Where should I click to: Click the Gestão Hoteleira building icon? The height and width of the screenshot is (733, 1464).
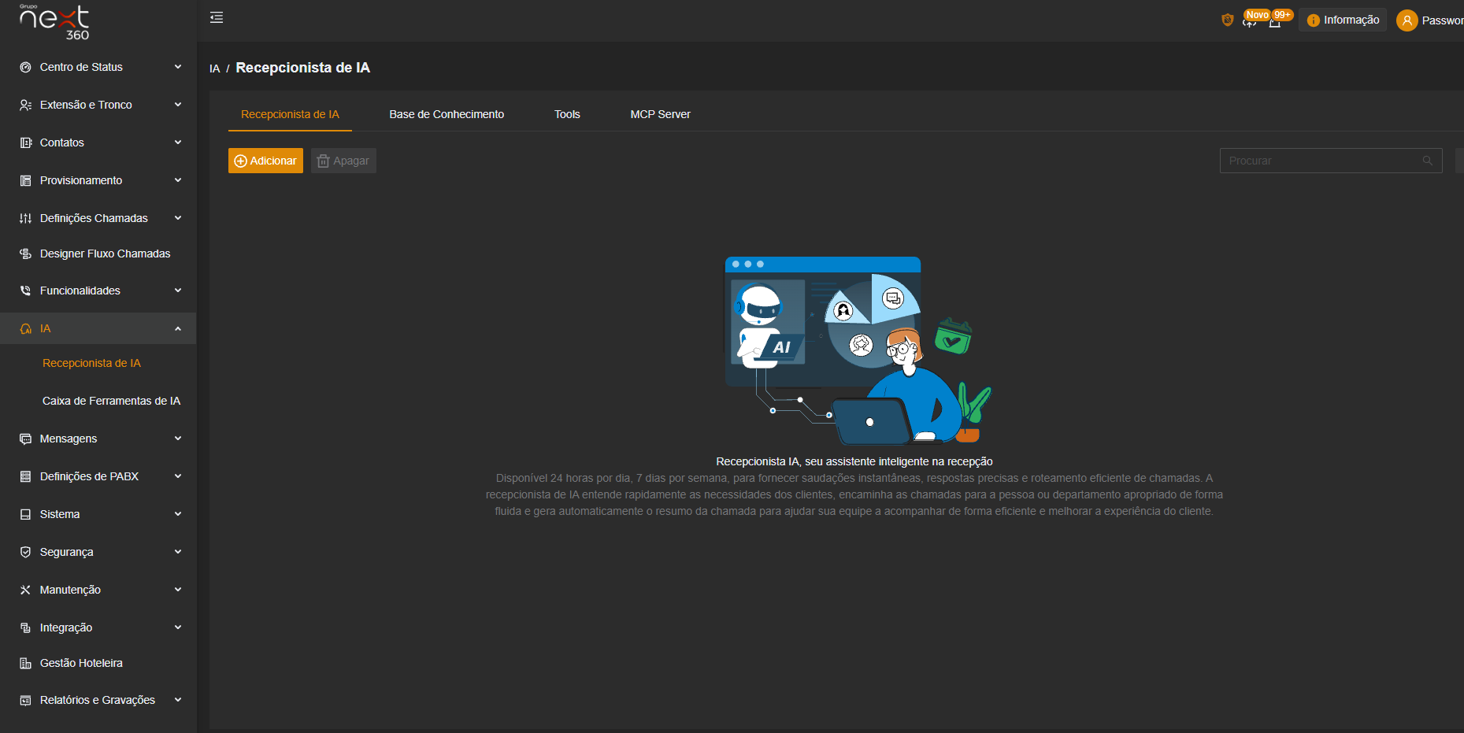click(25, 663)
